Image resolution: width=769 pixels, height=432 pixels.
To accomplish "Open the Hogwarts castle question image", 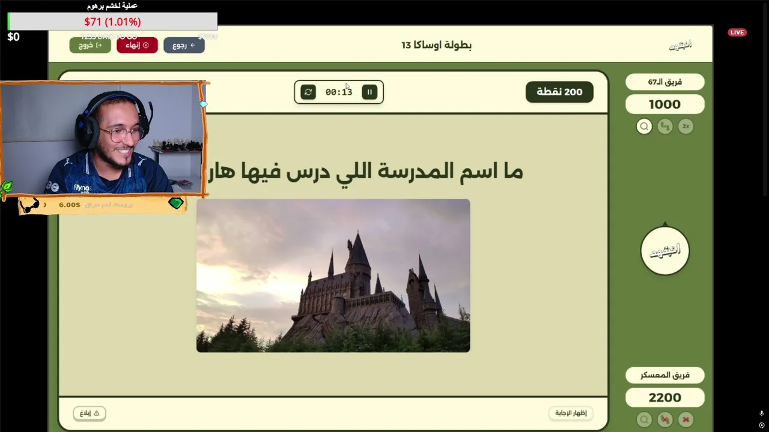I will pyautogui.click(x=333, y=275).
